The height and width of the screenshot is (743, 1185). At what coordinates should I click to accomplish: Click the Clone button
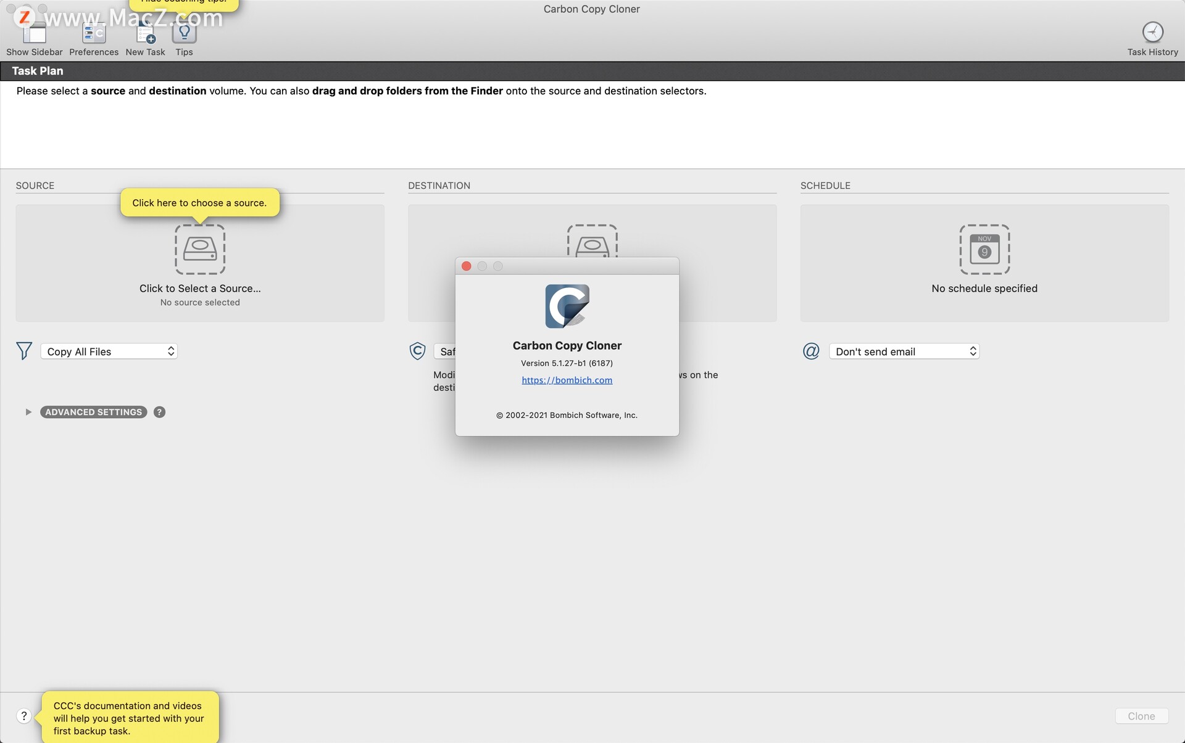click(x=1141, y=716)
